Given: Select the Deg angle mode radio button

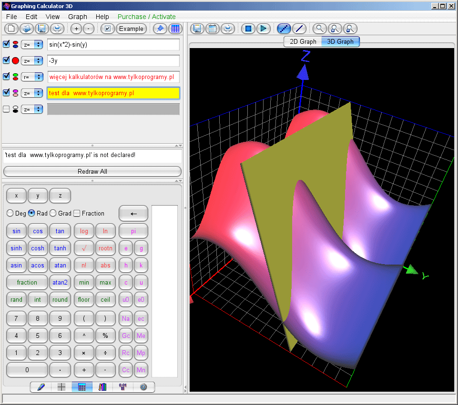Looking at the screenshot, I should point(10,213).
